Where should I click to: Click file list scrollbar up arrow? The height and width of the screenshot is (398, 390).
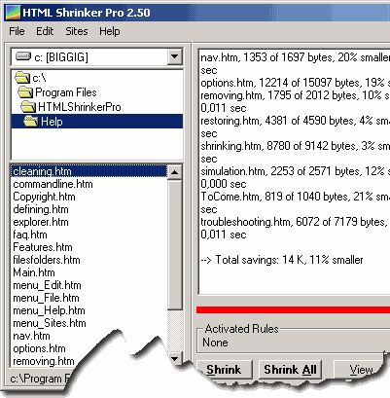point(175,172)
